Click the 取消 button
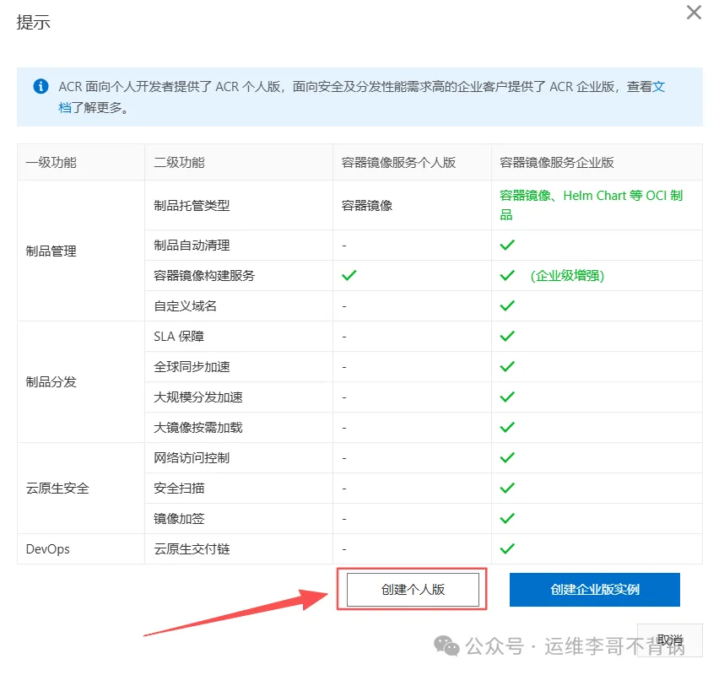The image size is (708, 675). click(x=670, y=640)
